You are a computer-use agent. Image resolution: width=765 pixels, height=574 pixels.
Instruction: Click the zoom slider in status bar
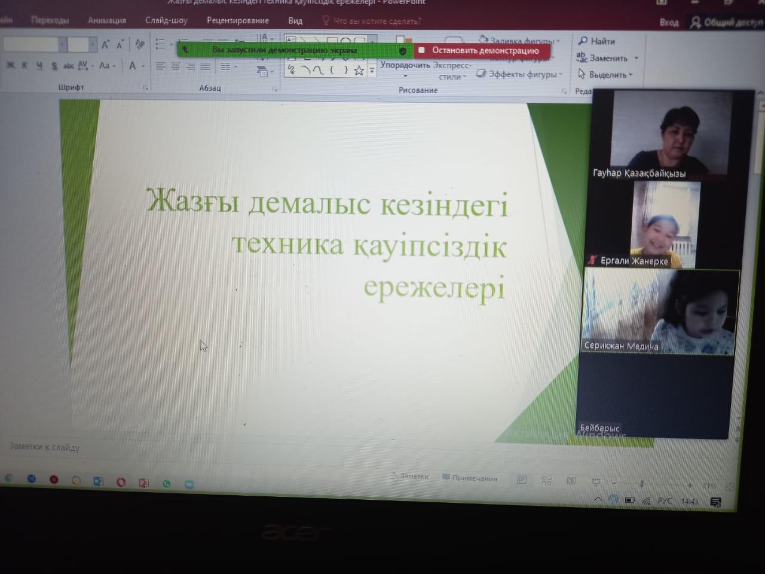tap(642, 484)
